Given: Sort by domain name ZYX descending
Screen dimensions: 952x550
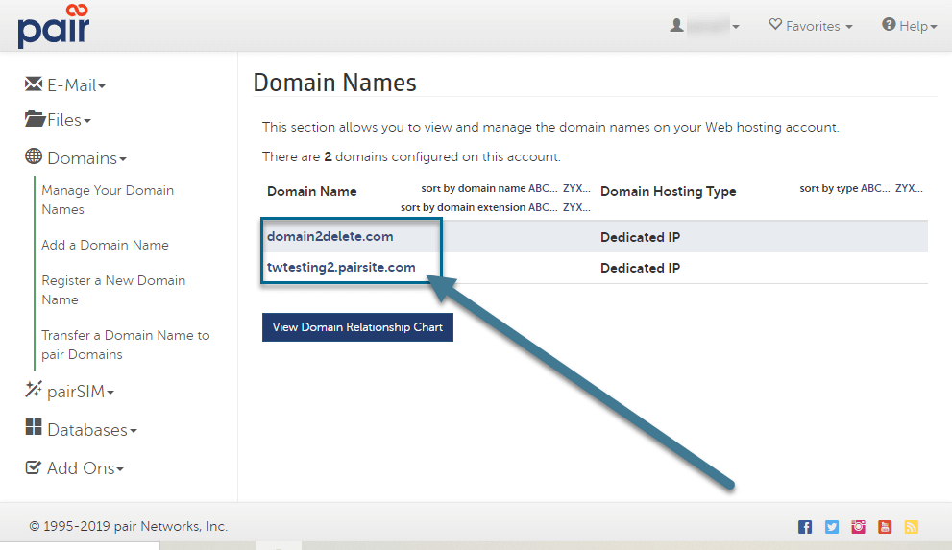Looking at the screenshot, I should [576, 188].
